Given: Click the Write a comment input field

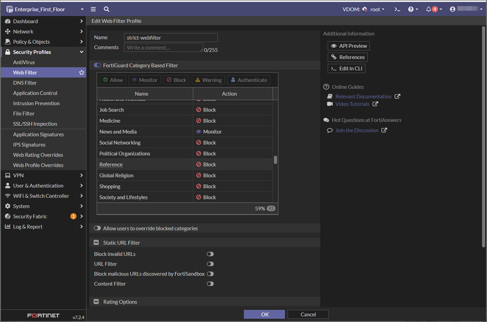Looking at the screenshot, I should (x=163, y=47).
